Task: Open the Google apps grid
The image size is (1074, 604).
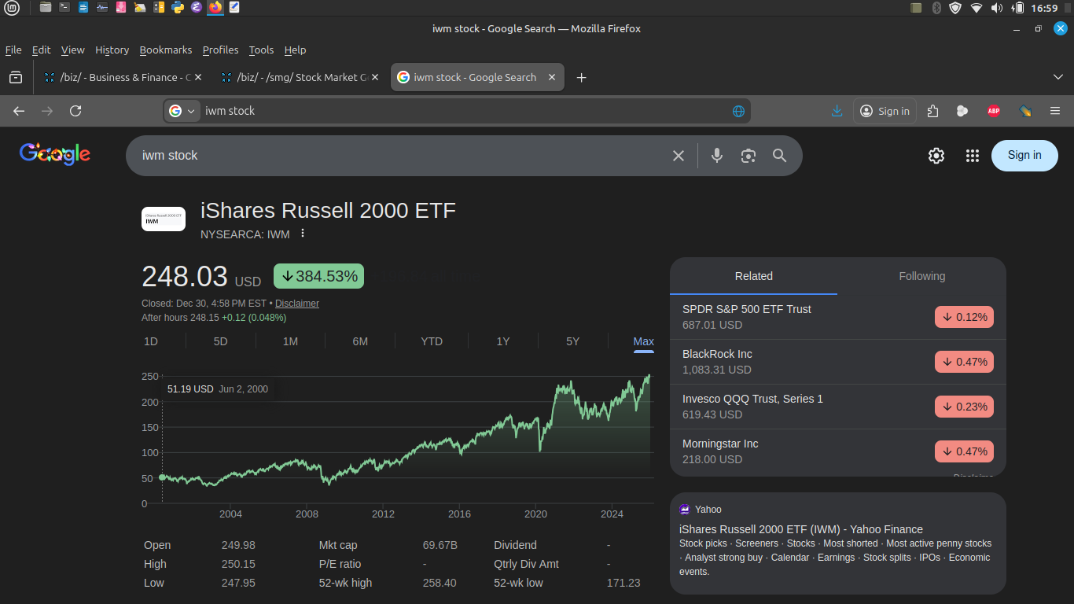Action: click(973, 156)
